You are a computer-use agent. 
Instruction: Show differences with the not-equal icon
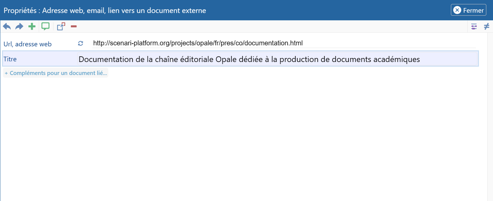point(487,27)
